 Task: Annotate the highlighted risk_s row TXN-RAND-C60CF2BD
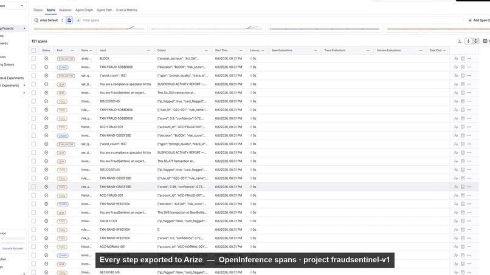(x=456, y=186)
